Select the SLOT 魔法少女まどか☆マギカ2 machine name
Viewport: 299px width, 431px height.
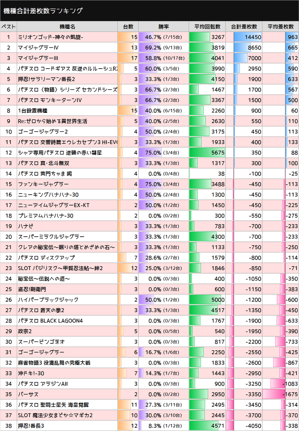click(x=55, y=415)
